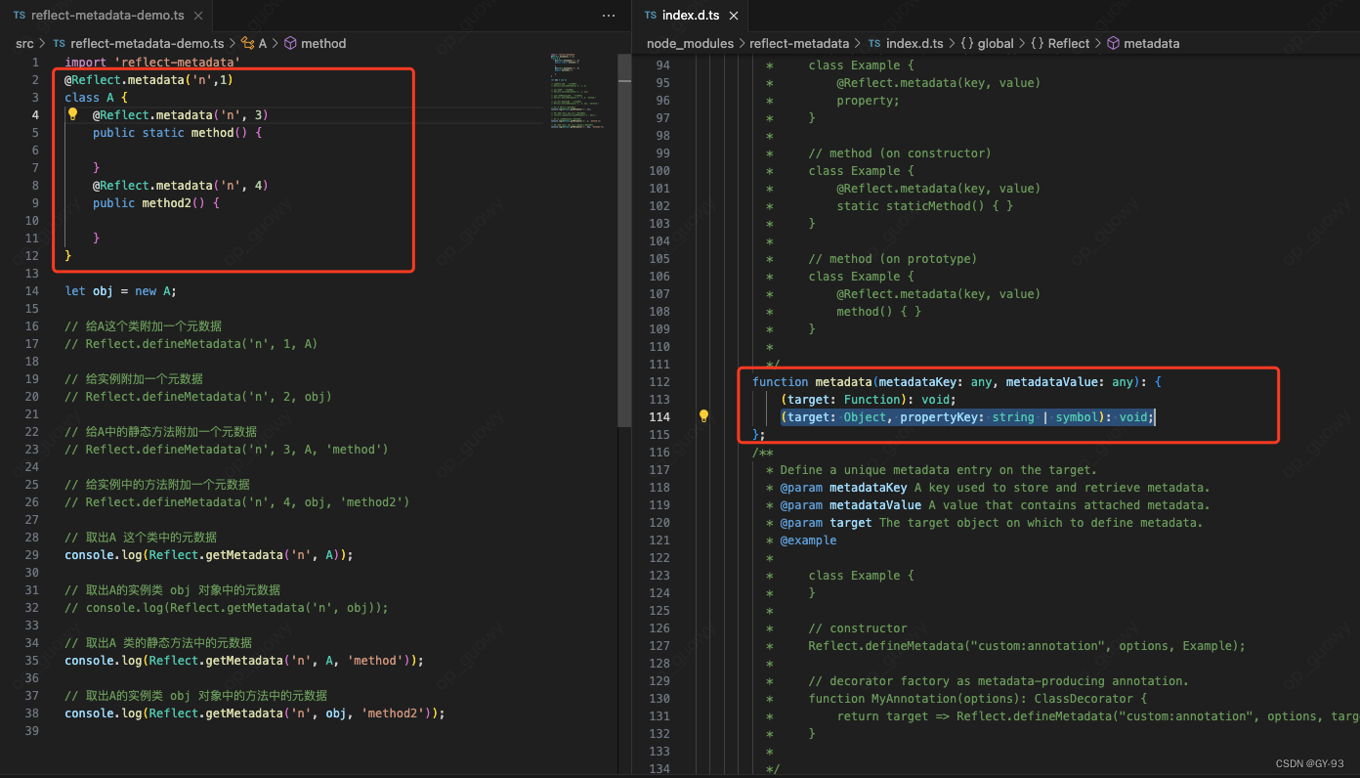The height and width of the screenshot is (778, 1360).
Task: Click 'public method2() {' on line 9
Action: point(156,202)
